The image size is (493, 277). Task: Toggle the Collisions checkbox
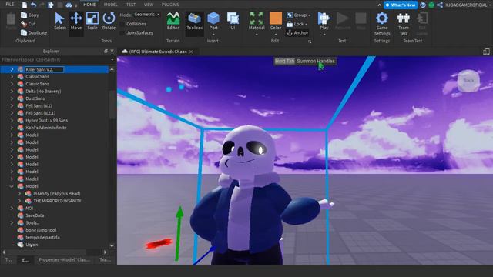(x=122, y=24)
